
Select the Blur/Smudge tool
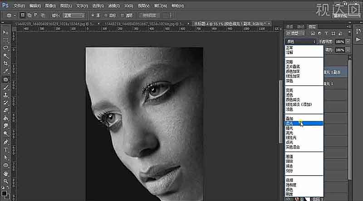(x=5, y=126)
